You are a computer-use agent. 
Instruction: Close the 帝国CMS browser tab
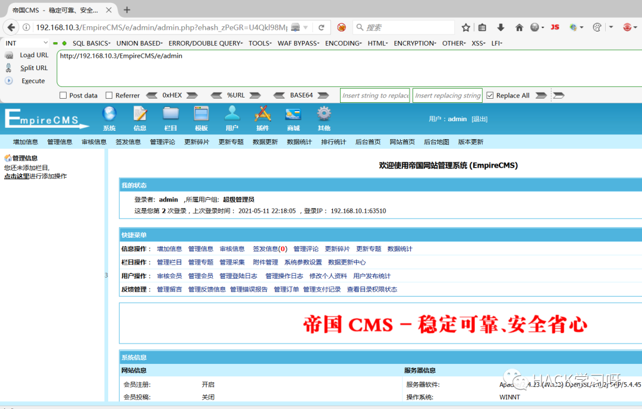tap(109, 10)
